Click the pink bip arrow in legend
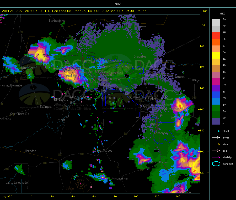Viewport: 236px width, 200px height. pyautogui.click(x=216, y=151)
